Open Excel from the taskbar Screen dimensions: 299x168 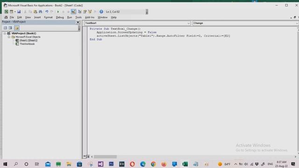[185, 164]
